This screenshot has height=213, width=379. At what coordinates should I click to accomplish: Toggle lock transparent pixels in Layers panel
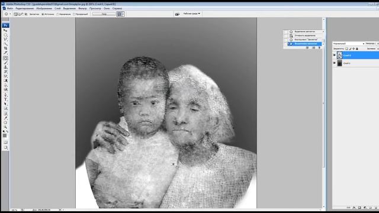tap(346, 49)
